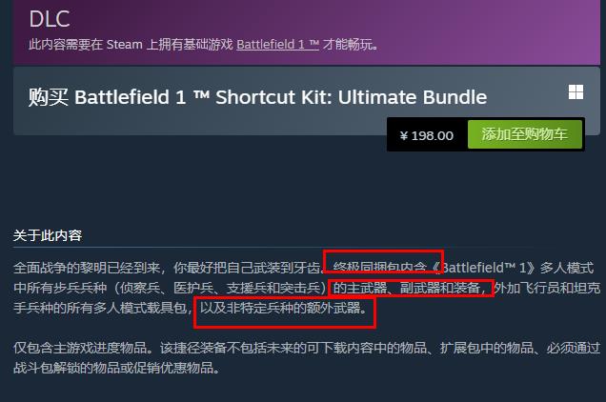606x402 pixels.
Task: Click the 此内容需要在 notice text
Action: [x=66, y=45]
